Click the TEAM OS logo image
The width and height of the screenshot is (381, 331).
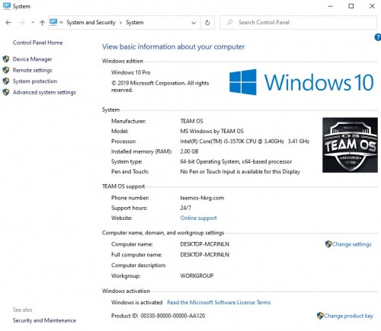(350, 145)
